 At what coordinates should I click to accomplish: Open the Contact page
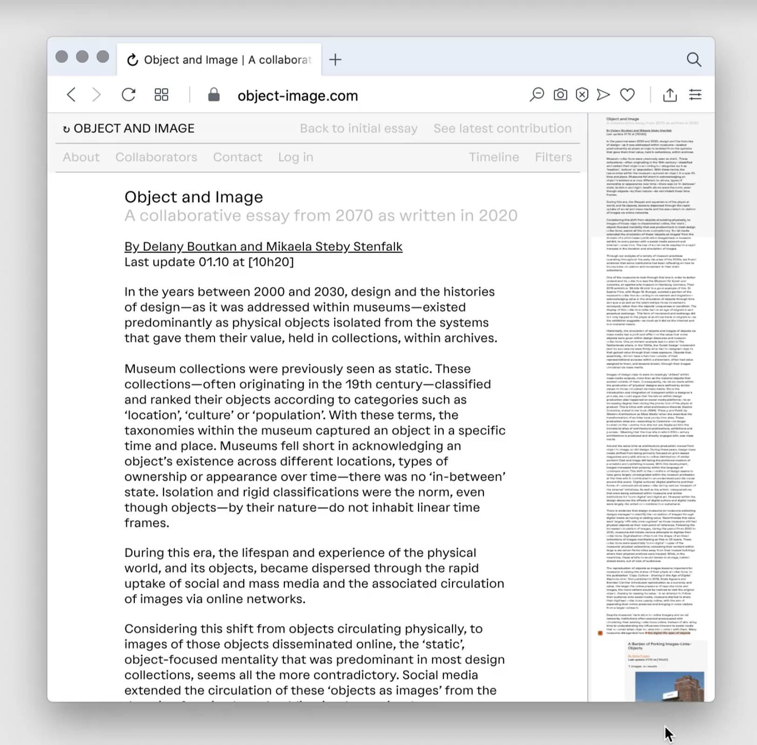pyautogui.click(x=238, y=157)
